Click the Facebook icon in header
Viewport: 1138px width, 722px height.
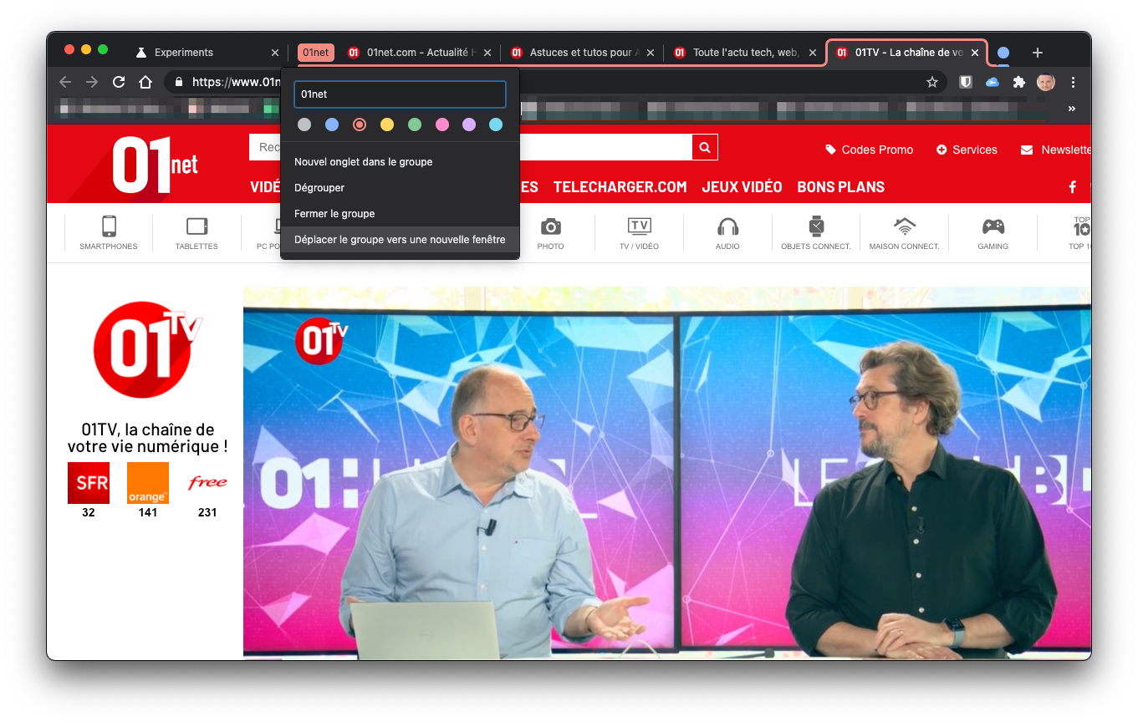(x=1072, y=187)
